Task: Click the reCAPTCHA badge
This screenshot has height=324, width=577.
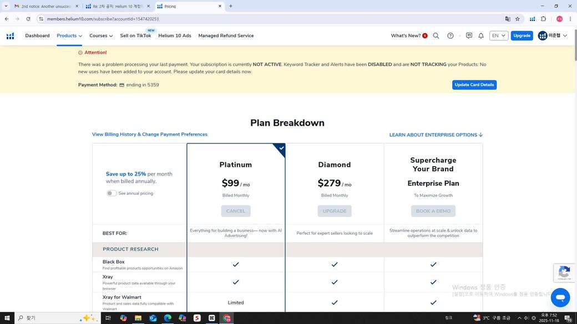Action: [x=564, y=273]
